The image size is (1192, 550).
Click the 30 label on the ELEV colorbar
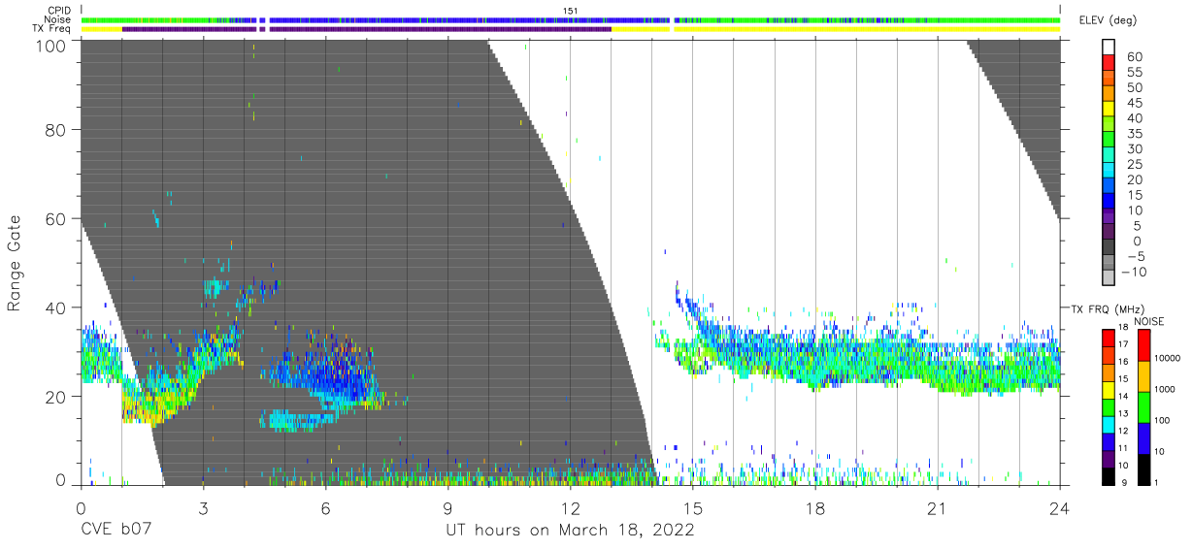[1135, 148]
